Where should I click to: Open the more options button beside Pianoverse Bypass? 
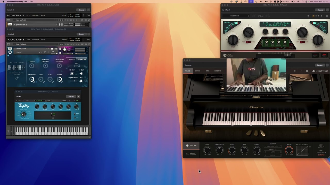tap(327, 65)
